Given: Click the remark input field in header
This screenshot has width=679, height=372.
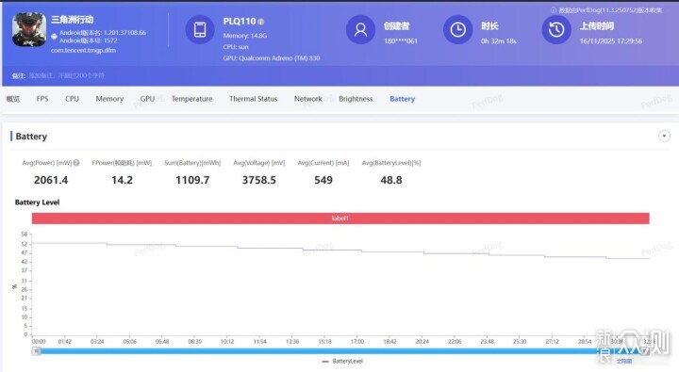Looking at the screenshot, I should pos(67,75).
